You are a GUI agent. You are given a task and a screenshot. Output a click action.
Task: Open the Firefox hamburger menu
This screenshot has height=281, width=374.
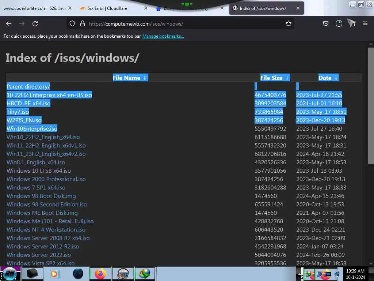point(365,23)
